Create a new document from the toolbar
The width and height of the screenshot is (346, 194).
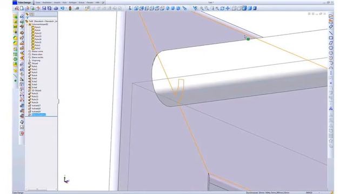click(22, 9)
